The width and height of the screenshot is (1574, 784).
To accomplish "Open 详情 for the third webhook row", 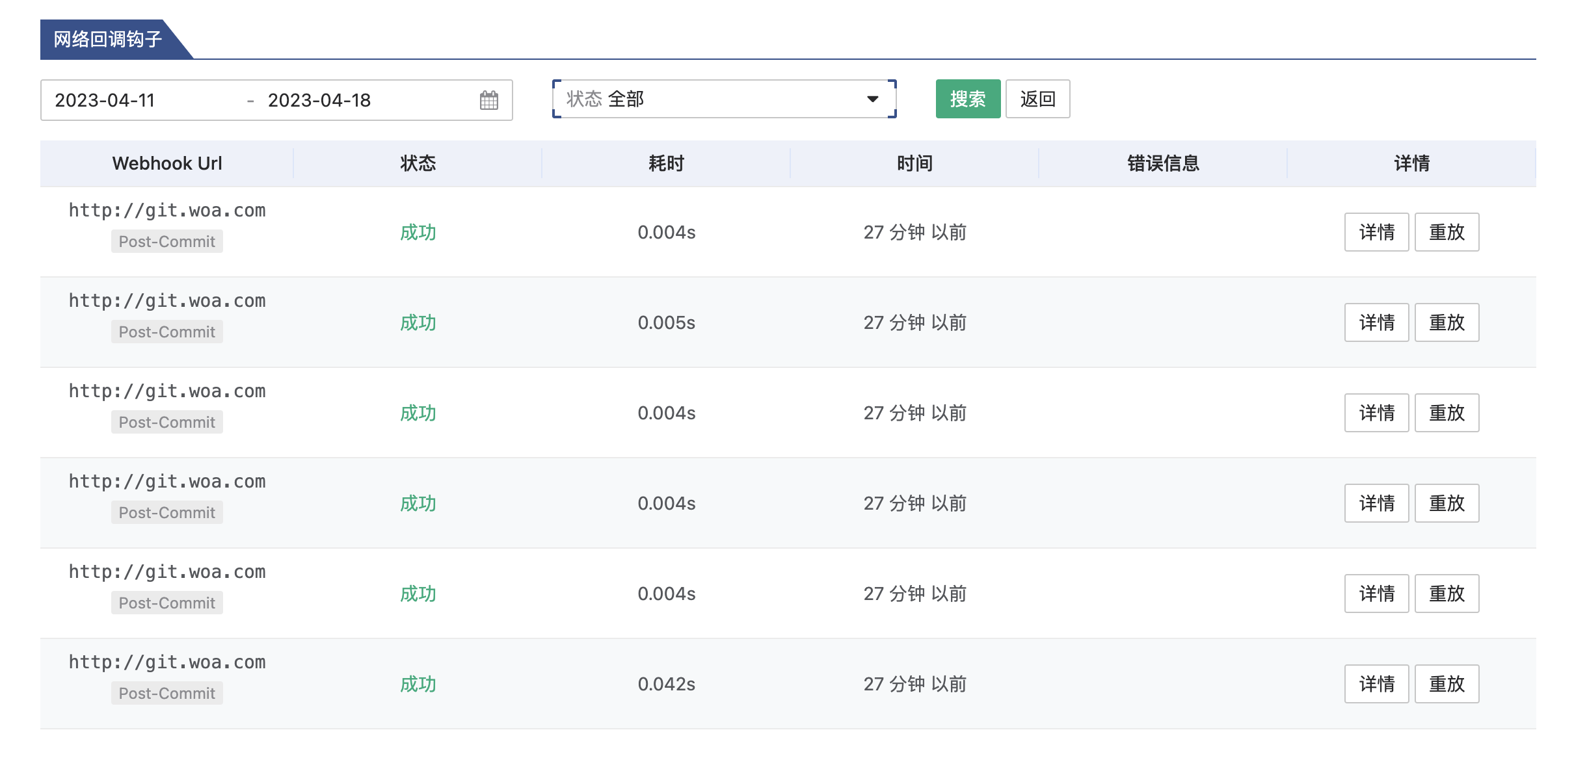I will 1376,413.
